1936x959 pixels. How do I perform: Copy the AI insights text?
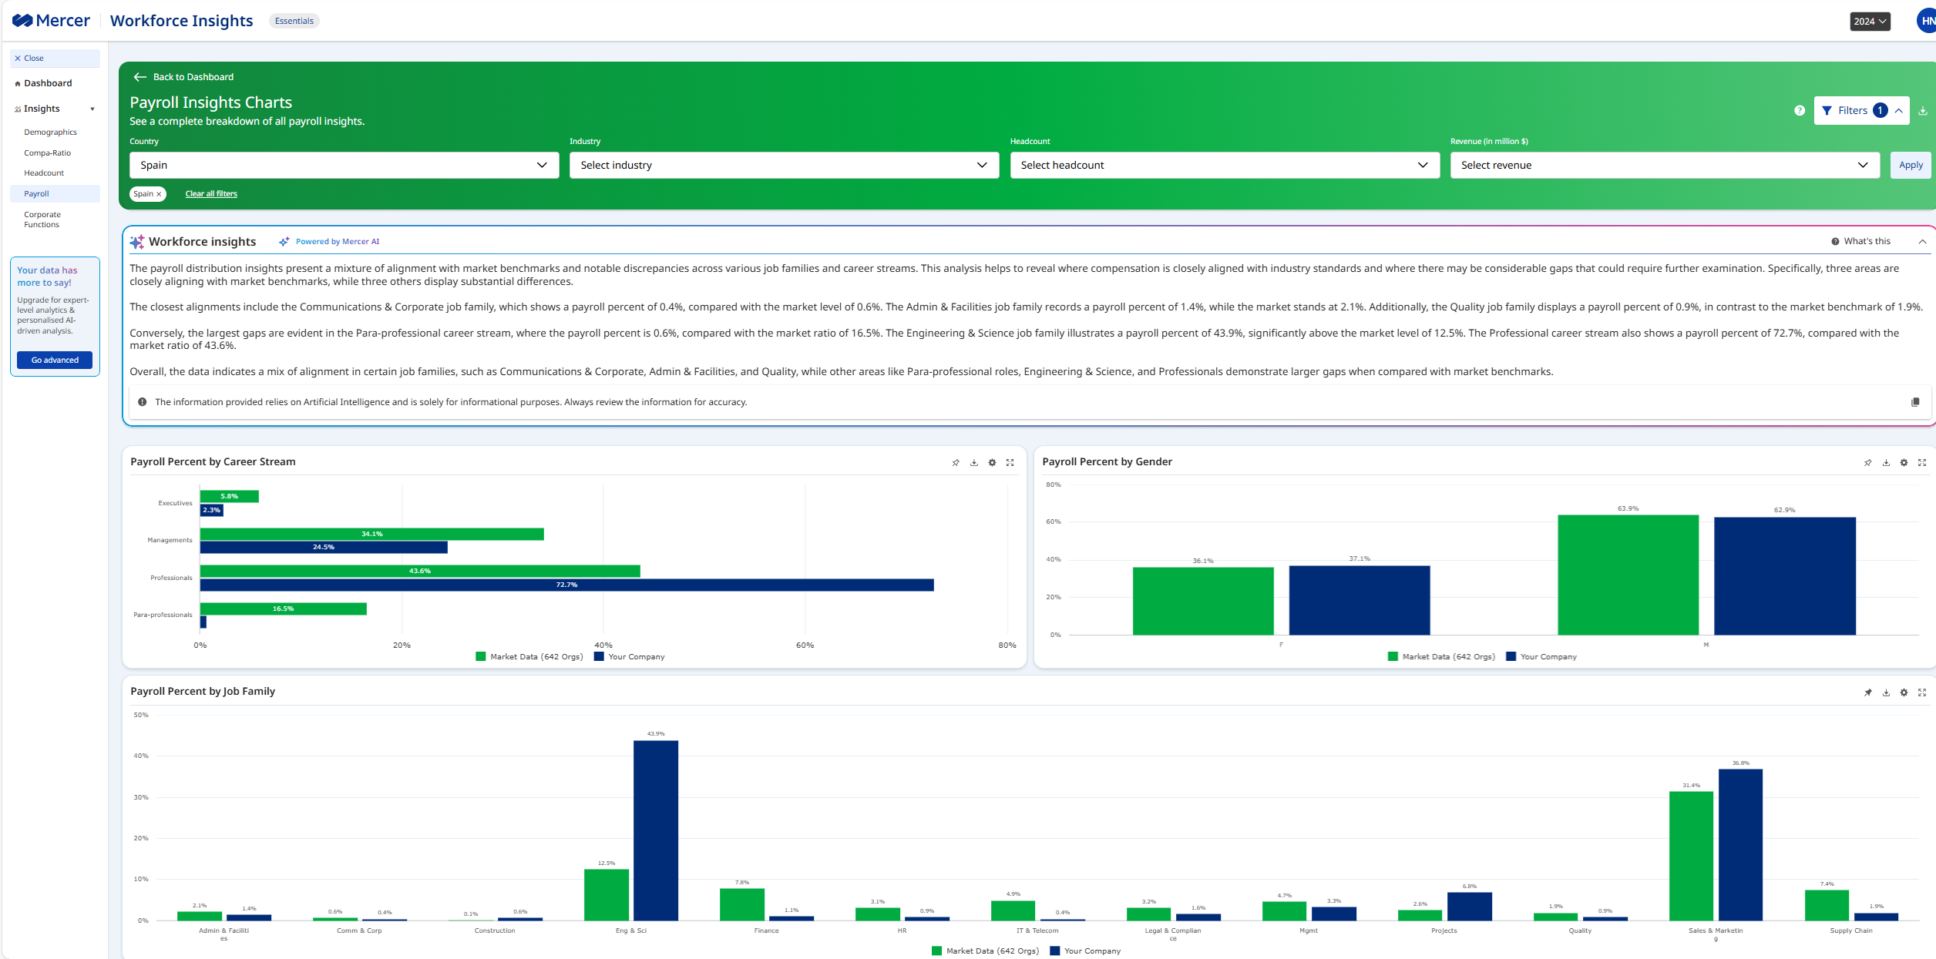coord(1915,402)
